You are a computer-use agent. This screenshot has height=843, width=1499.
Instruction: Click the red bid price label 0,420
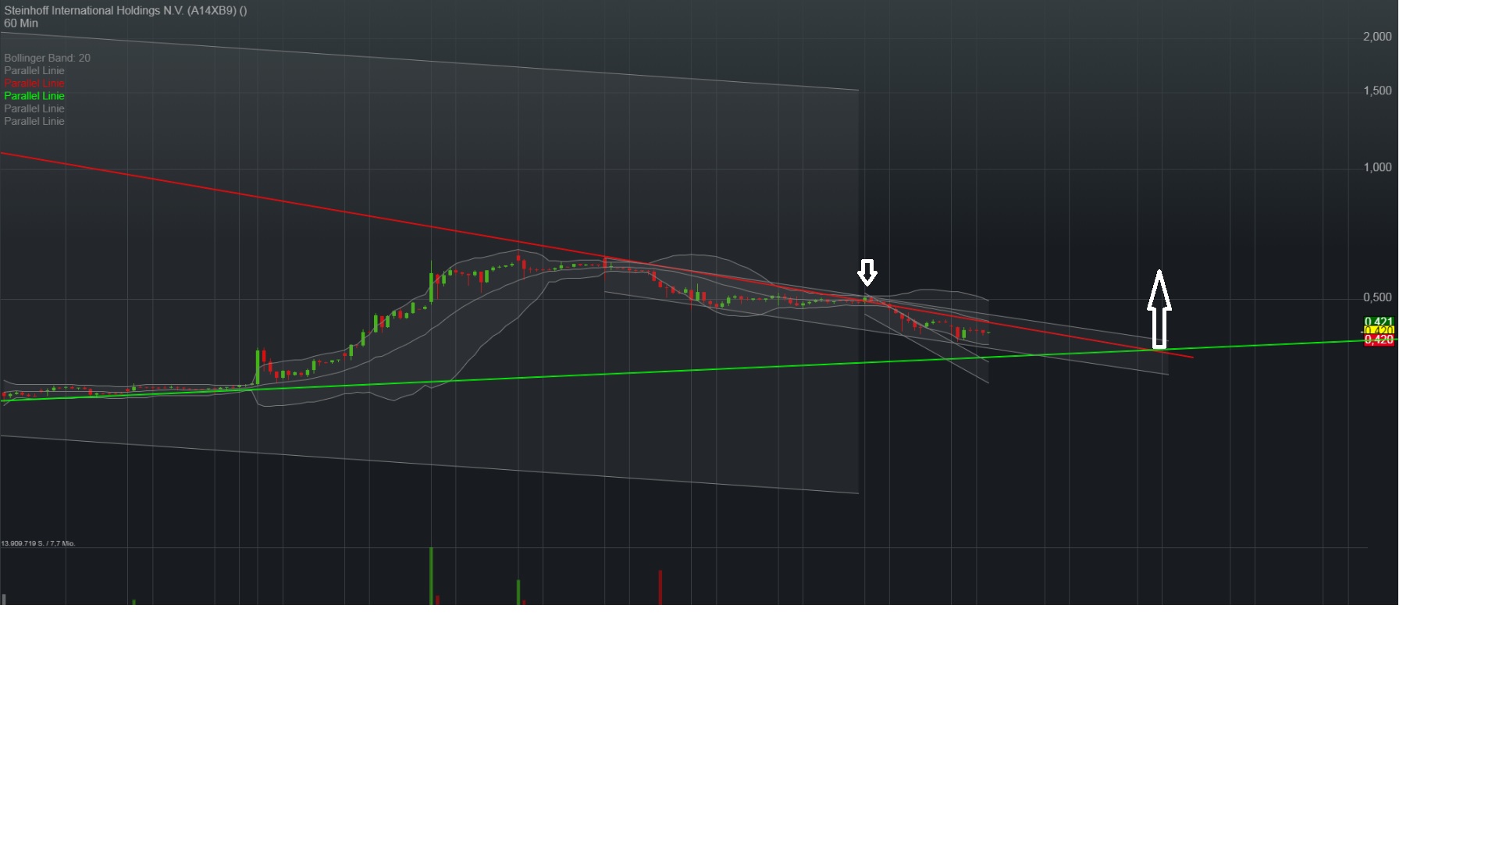point(1380,340)
